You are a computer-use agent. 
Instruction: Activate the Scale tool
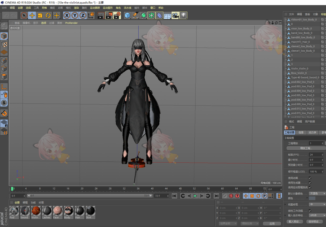pos(40,15)
